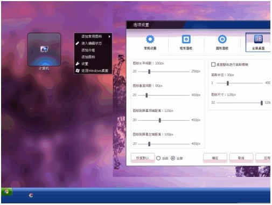Click the 应用 button
Image resolution: width=272 pixels, height=205 pixels.
263,158
